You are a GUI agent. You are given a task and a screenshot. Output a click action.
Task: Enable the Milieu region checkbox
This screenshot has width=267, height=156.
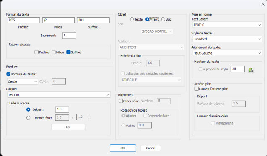pos(53,52)
